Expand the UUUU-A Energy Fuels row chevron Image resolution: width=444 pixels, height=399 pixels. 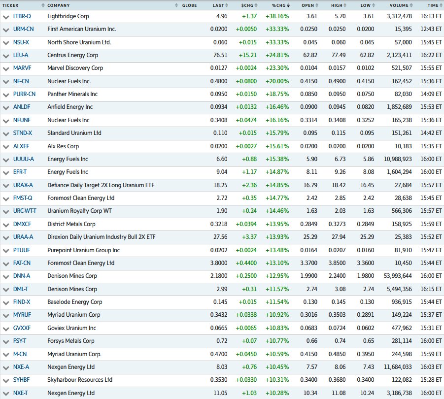point(5,160)
